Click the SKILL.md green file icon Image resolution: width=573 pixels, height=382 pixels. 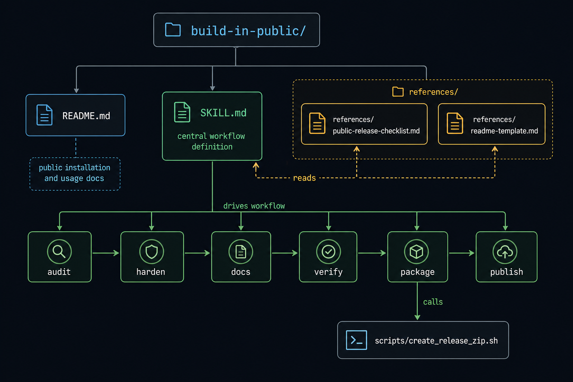(182, 112)
